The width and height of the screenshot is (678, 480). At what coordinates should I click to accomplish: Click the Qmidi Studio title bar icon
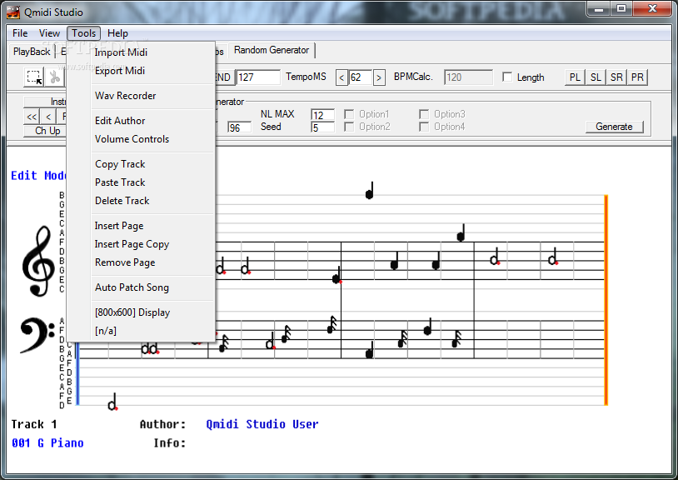coord(13,12)
